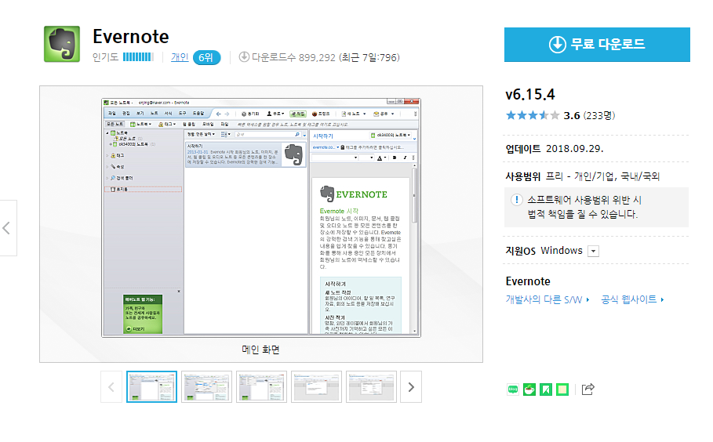Click the rating text 3.6 (233명)

(x=589, y=115)
